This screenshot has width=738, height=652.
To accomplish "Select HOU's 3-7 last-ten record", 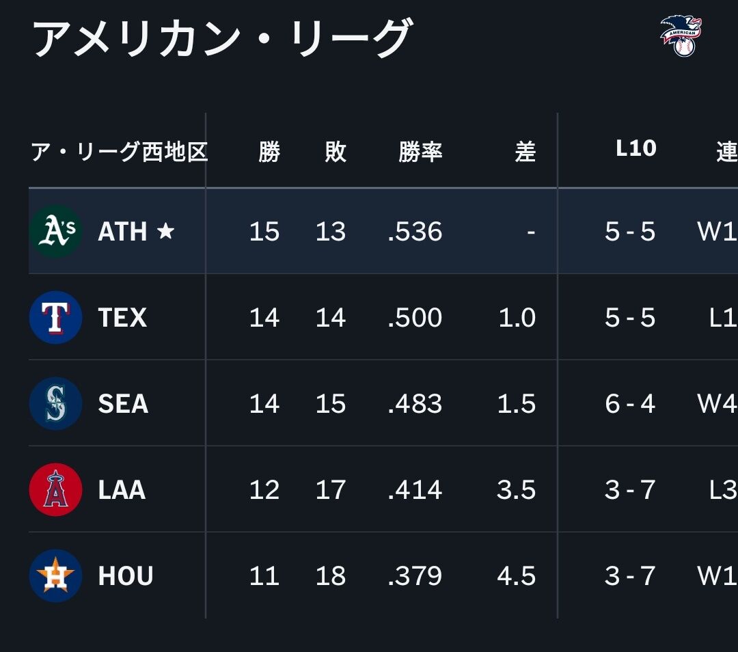I will click(x=629, y=575).
